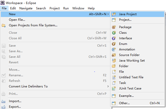Image resolution: width=166 pixels, height=109 pixels.
Task: Click the Package icon
Action: click(114, 27)
